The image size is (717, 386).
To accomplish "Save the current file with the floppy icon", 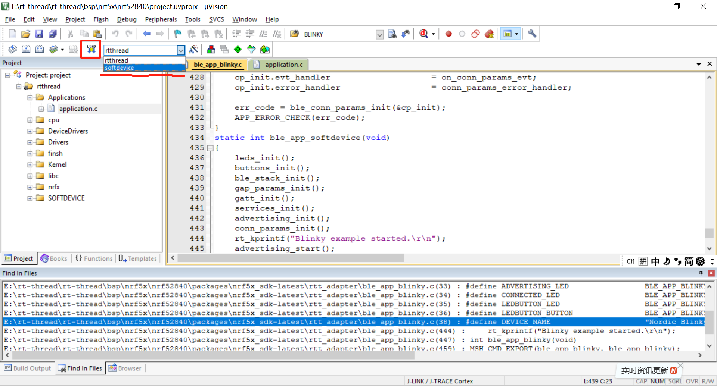I will [39, 34].
